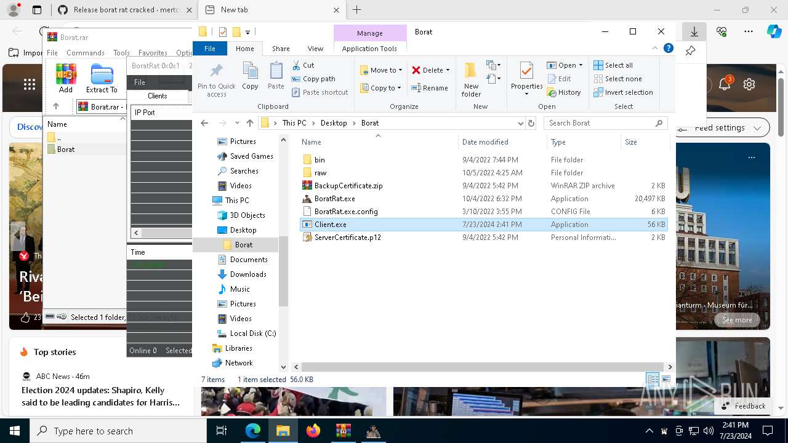Click Cut in the Clipboard group

click(303, 65)
